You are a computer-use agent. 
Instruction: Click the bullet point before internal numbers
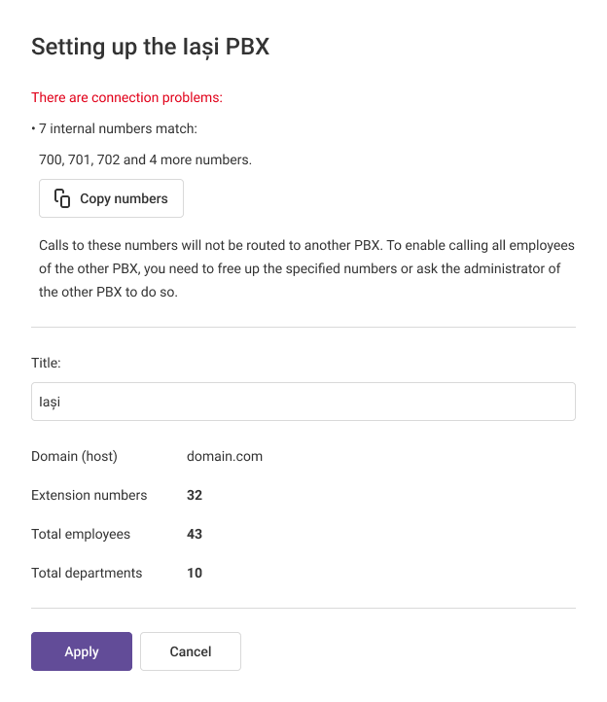click(33, 128)
